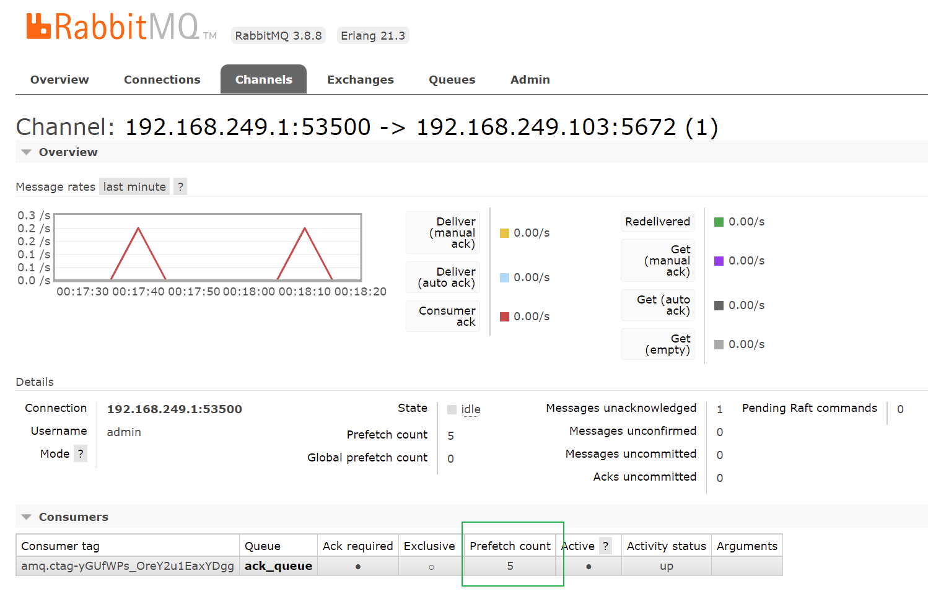Open the ack_queue link

click(278, 566)
